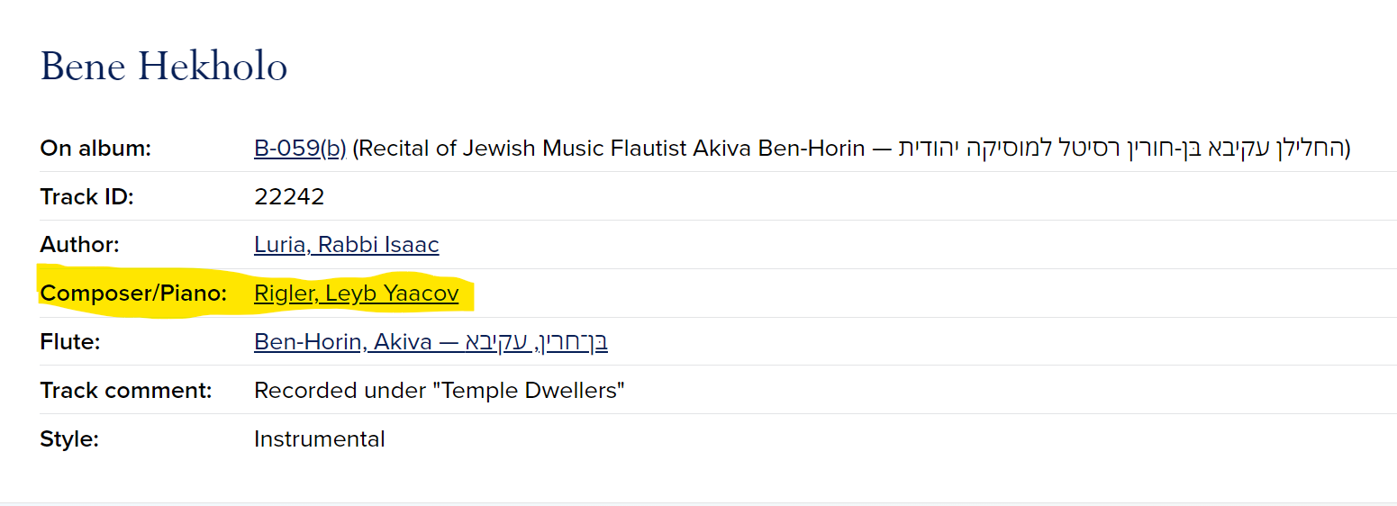The width and height of the screenshot is (1397, 506).
Task: Click the Track ID label
Action: coord(86,197)
